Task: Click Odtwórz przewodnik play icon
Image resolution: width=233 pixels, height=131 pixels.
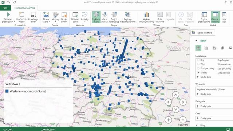Action: point(8,15)
